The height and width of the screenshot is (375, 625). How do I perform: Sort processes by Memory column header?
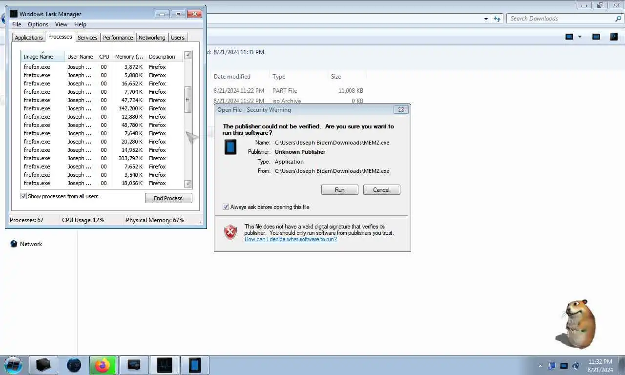pyautogui.click(x=129, y=57)
